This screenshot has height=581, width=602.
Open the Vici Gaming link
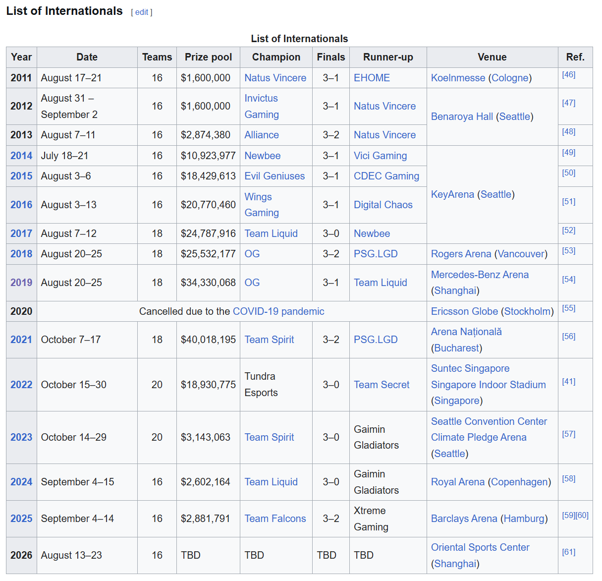380,156
